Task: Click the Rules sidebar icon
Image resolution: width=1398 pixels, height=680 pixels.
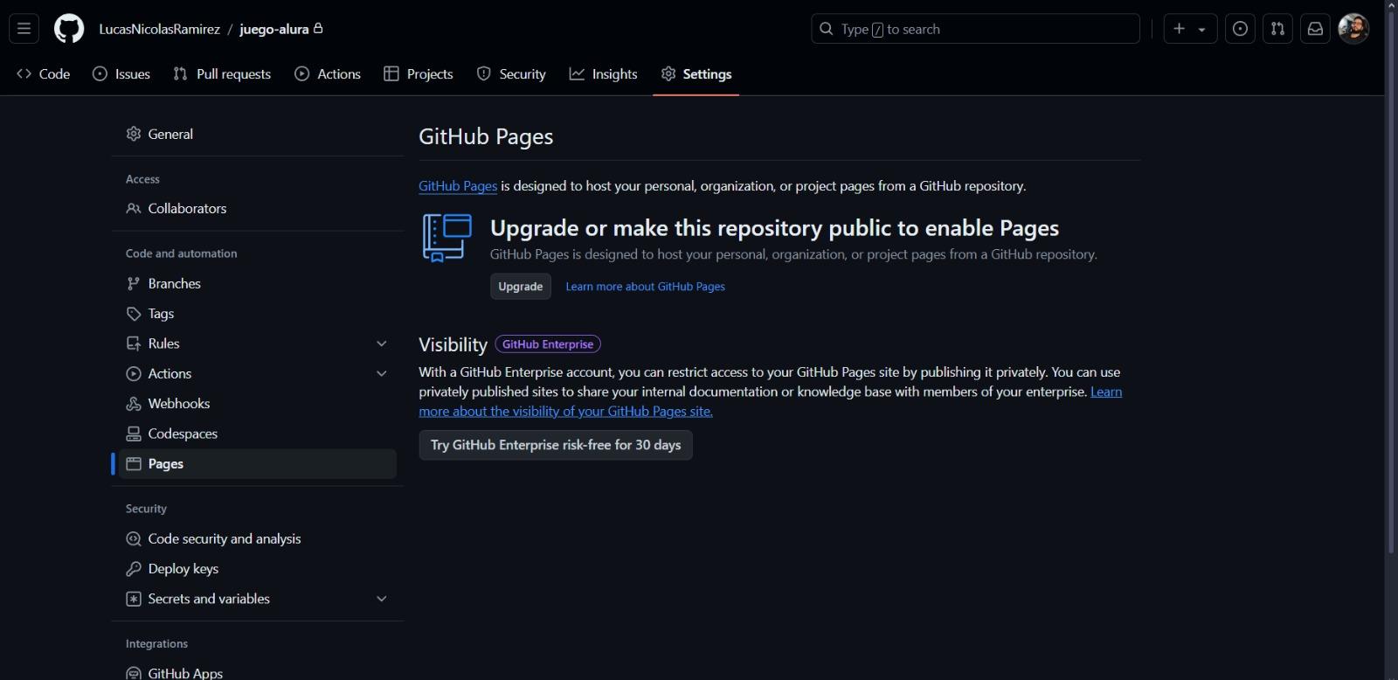Action: (x=134, y=343)
